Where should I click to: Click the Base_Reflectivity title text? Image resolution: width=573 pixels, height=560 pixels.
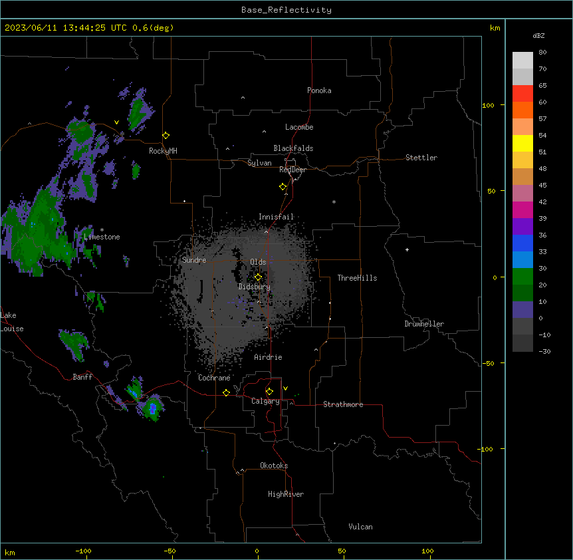[286, 10]
